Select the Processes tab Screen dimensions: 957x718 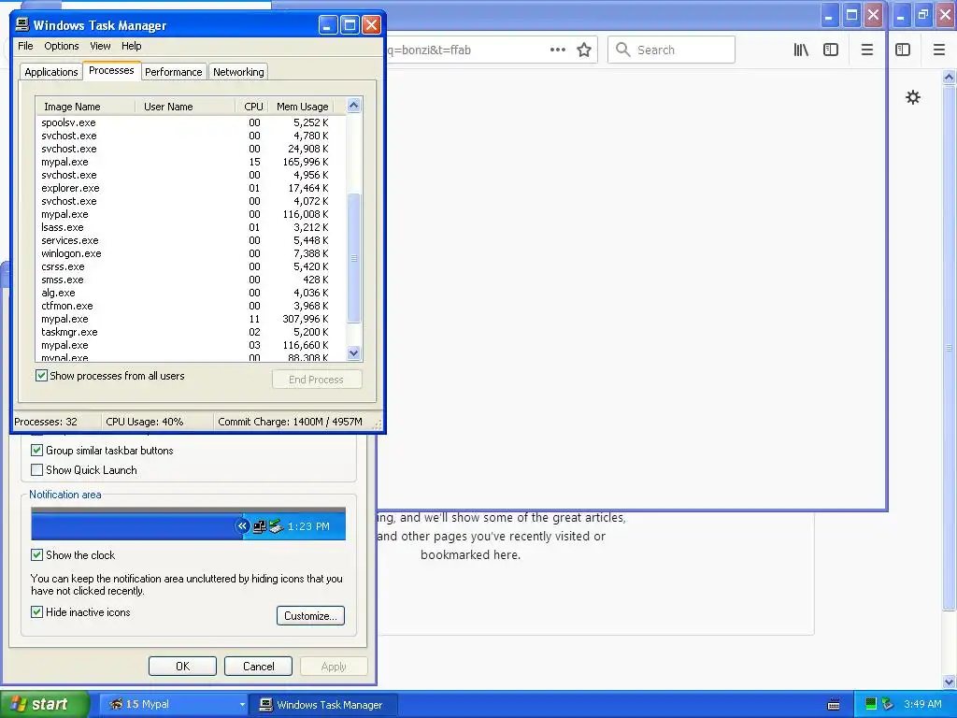pyautogui.click(x=111, y=70)
